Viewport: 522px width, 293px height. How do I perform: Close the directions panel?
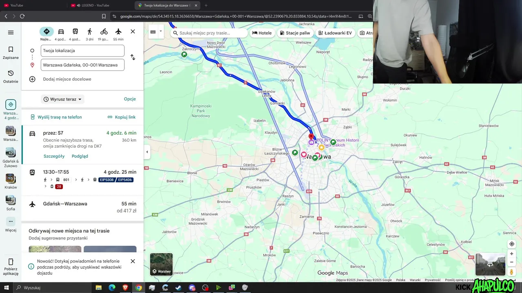(133, 31)
